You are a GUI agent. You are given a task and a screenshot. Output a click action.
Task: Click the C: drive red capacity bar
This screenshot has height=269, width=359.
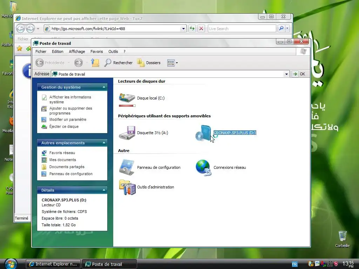click(x=127, y=106)
